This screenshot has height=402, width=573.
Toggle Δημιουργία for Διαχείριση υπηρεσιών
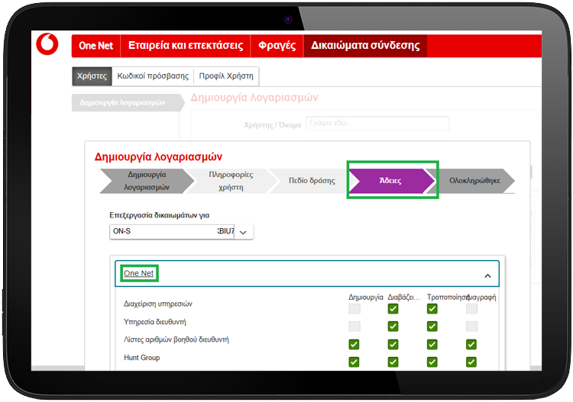354,309
